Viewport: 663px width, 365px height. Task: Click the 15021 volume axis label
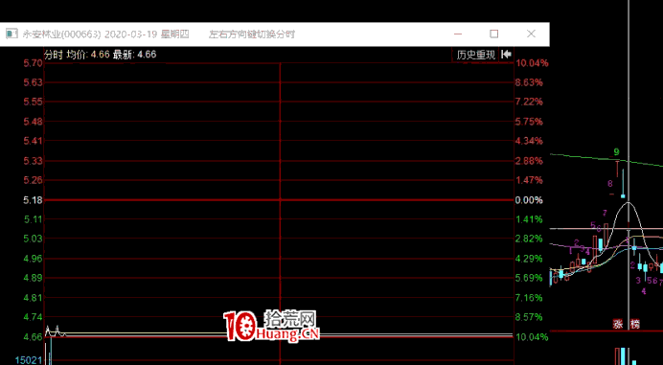[29, 360]
